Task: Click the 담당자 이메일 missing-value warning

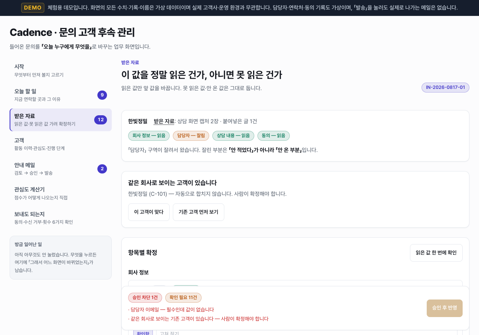Action: 171,309
